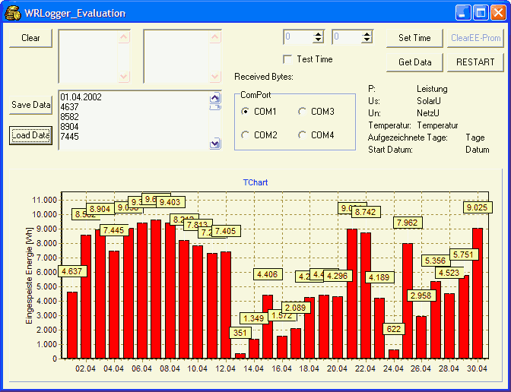Increase second time spinner value

click(x=367, y=34)
